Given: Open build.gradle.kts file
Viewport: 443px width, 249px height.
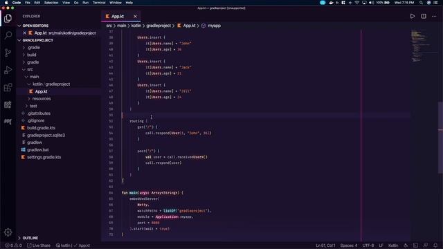Looking at the screenshot, I should point(41,128).
